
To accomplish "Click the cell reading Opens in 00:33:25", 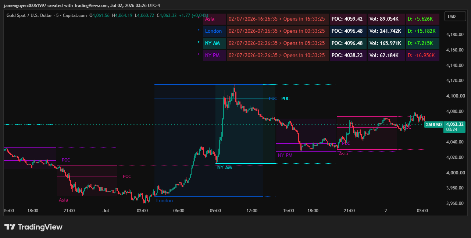I will [x=278, y=31].
